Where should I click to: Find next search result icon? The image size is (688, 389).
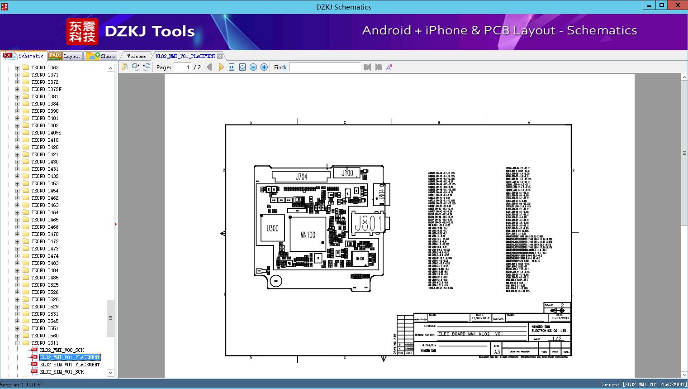coord(379,67)
